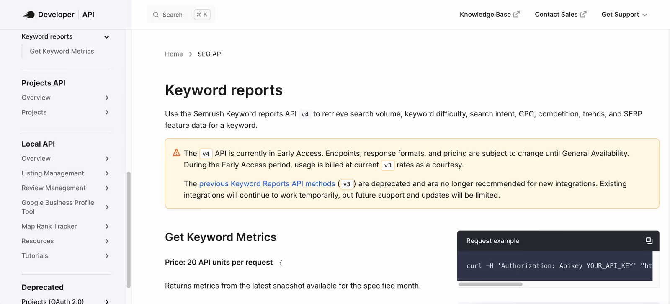This screenshot has height=304, width=670.
Task: Expand the Tutorials sidebar section
Action: pos(107,256)
